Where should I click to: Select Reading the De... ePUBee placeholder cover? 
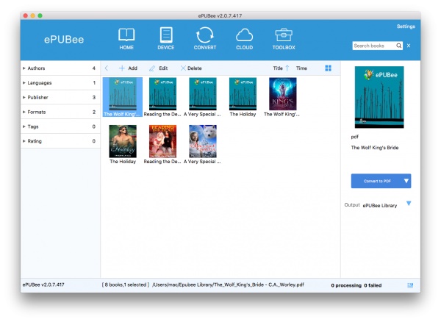tap(162, 94)
